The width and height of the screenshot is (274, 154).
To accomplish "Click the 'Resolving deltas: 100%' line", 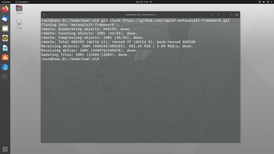I will click(x=89, y=51).
